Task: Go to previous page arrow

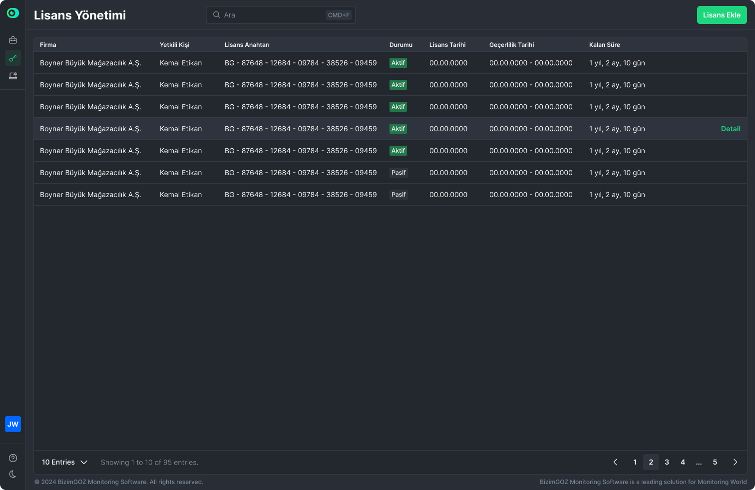Action: (x=615, y=462)
